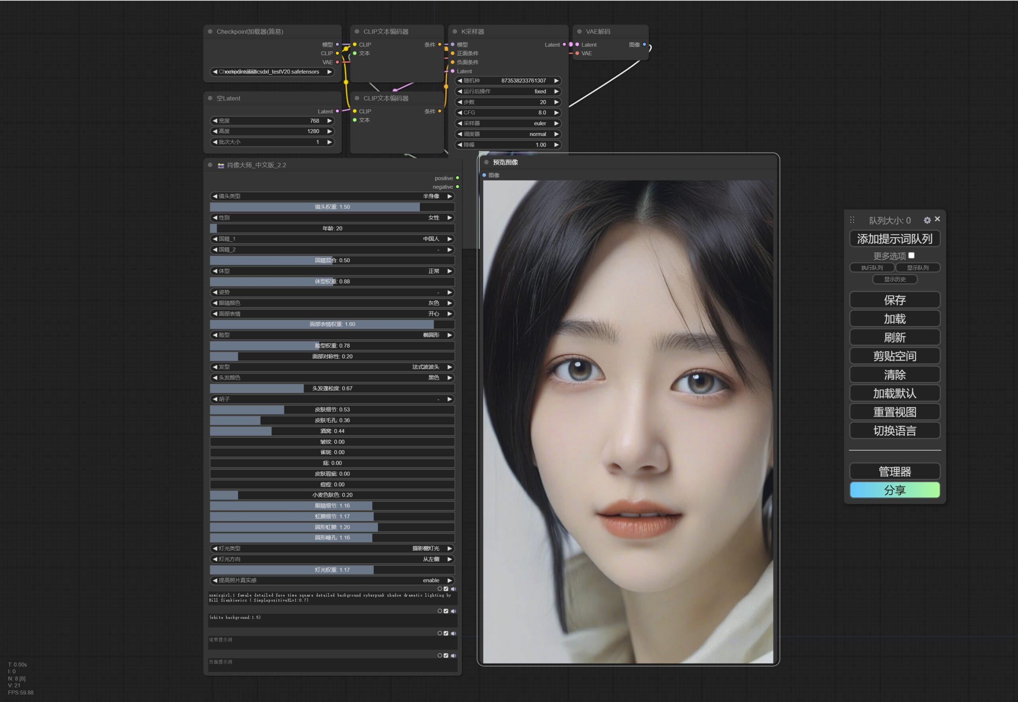This screenshot has width=1018, height=702.
Task: Uncheck checkbox above white background prompt
Action: point(446,611)
